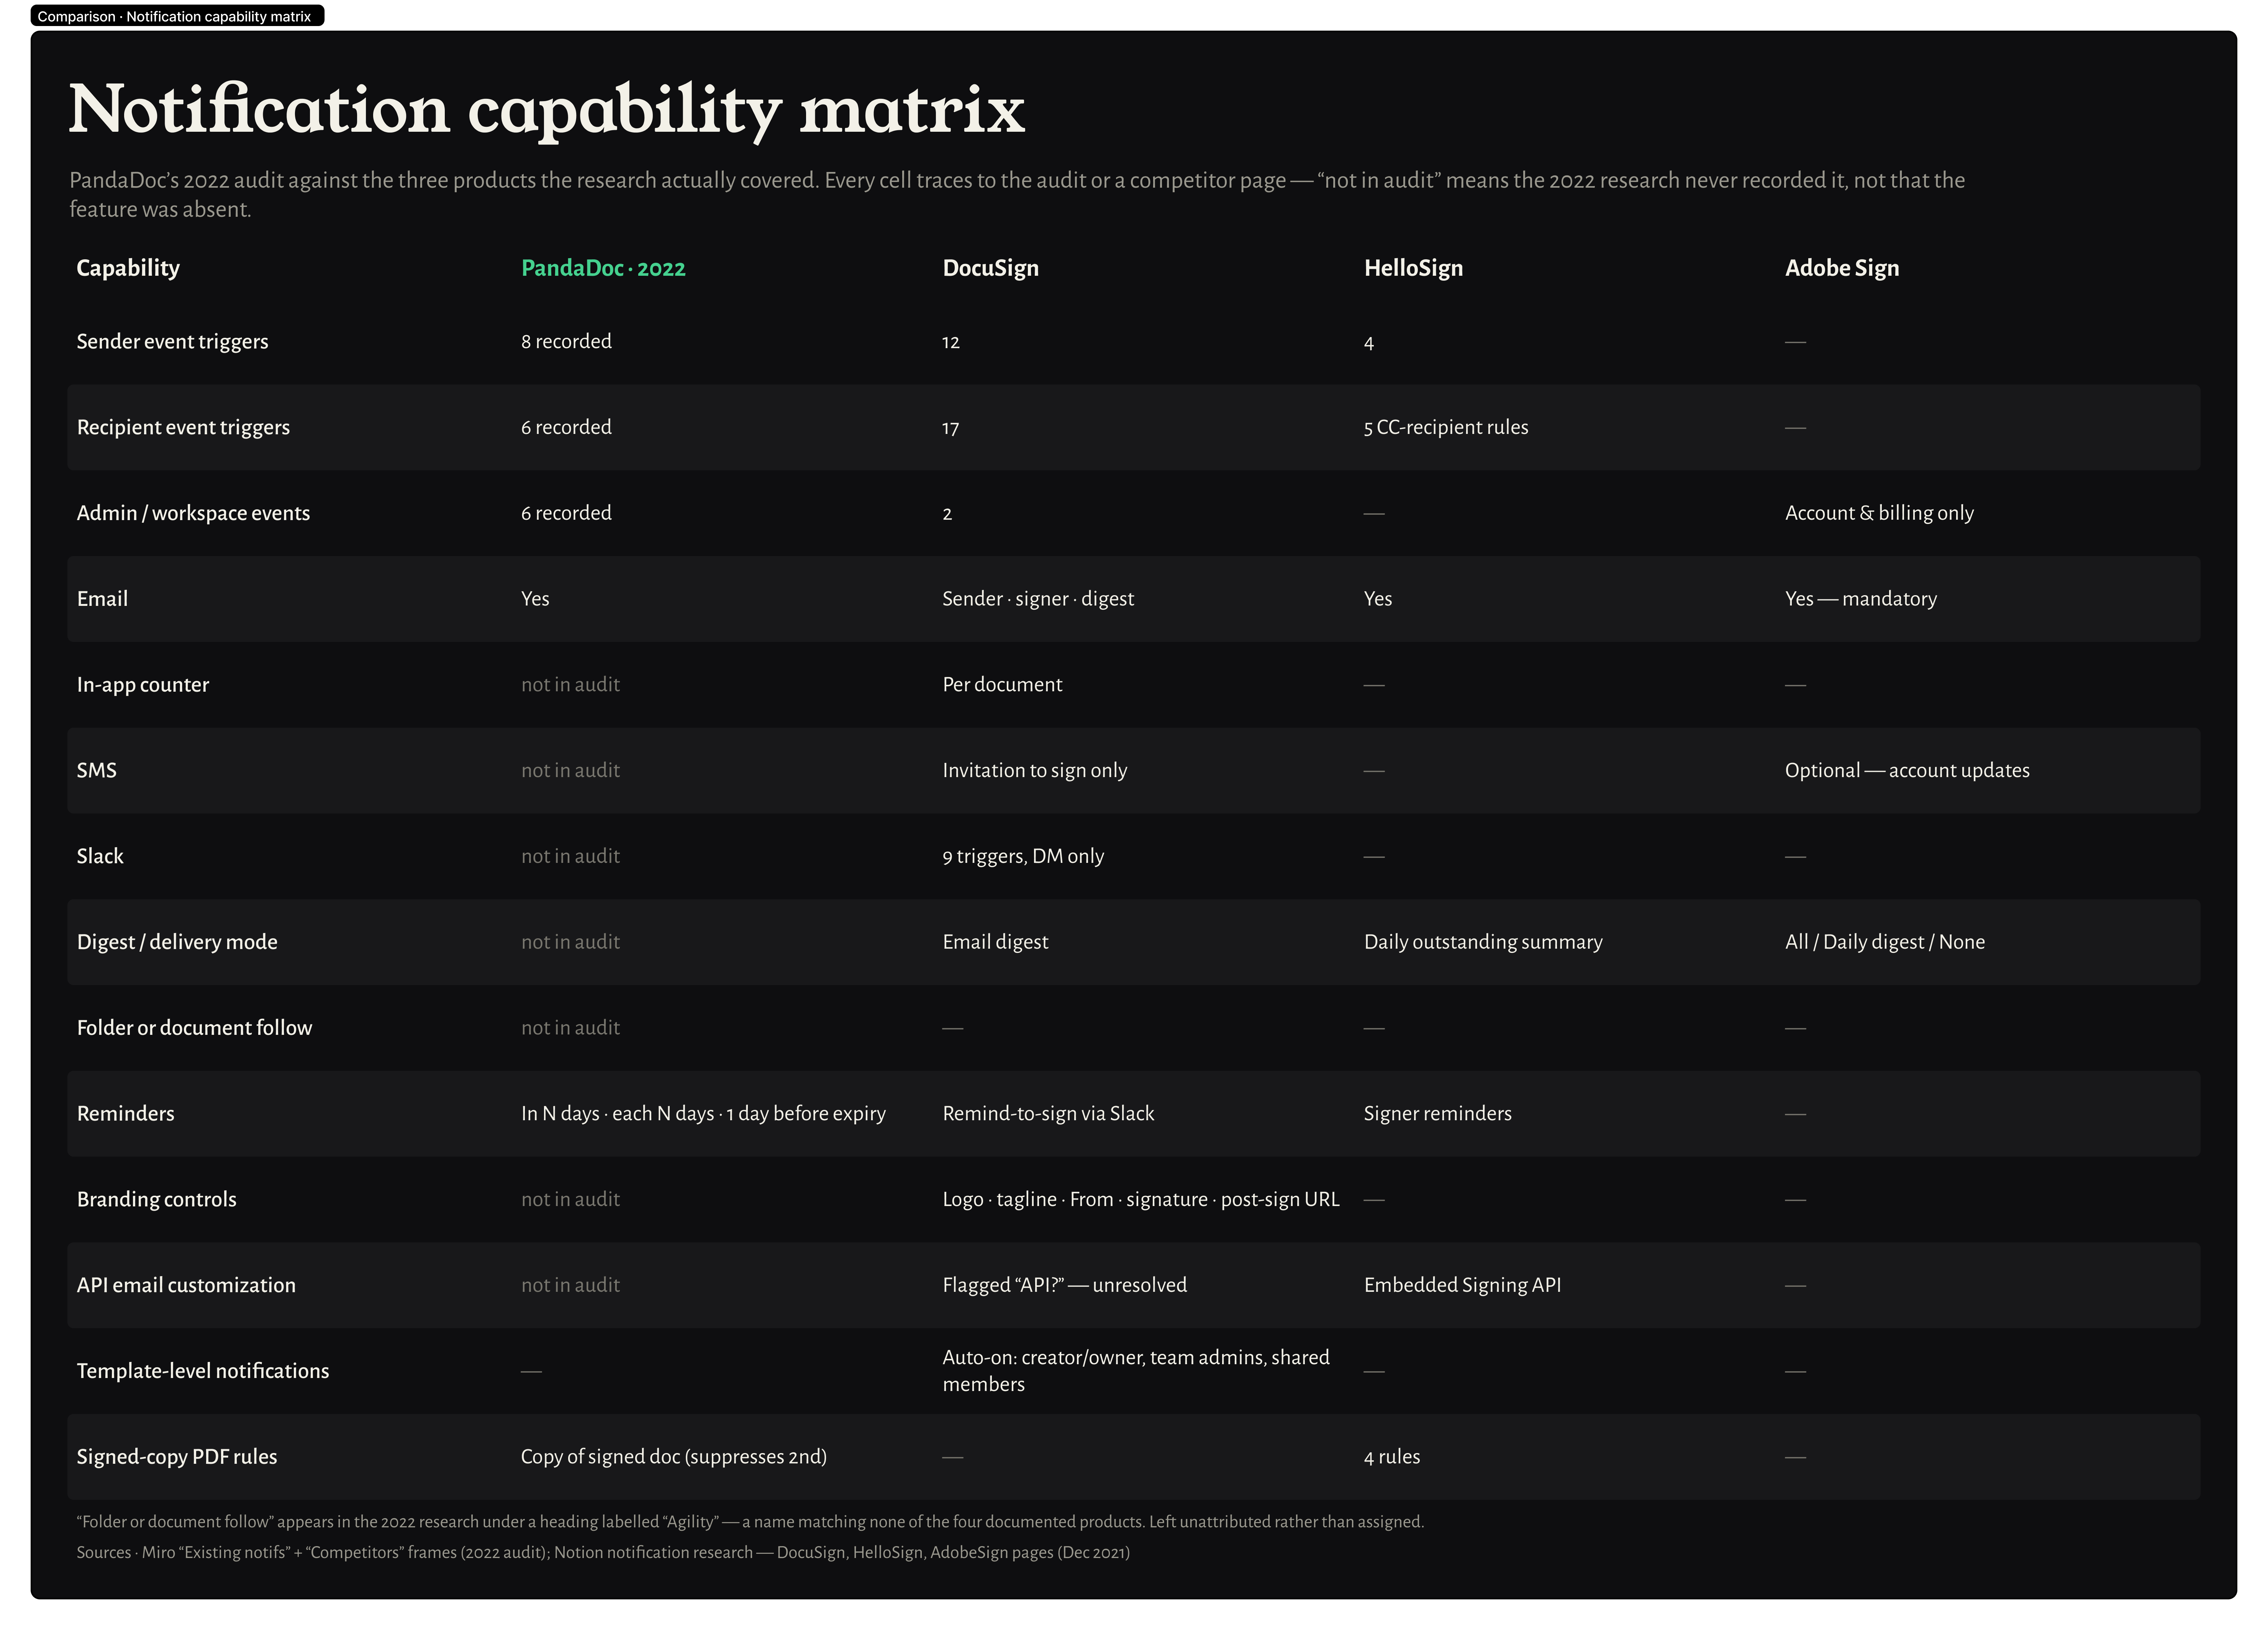The width and height of the screenshot is (2268, 1630).
Task: Click the 'Recipient event triggers' row label
Action: pos(183,428)
